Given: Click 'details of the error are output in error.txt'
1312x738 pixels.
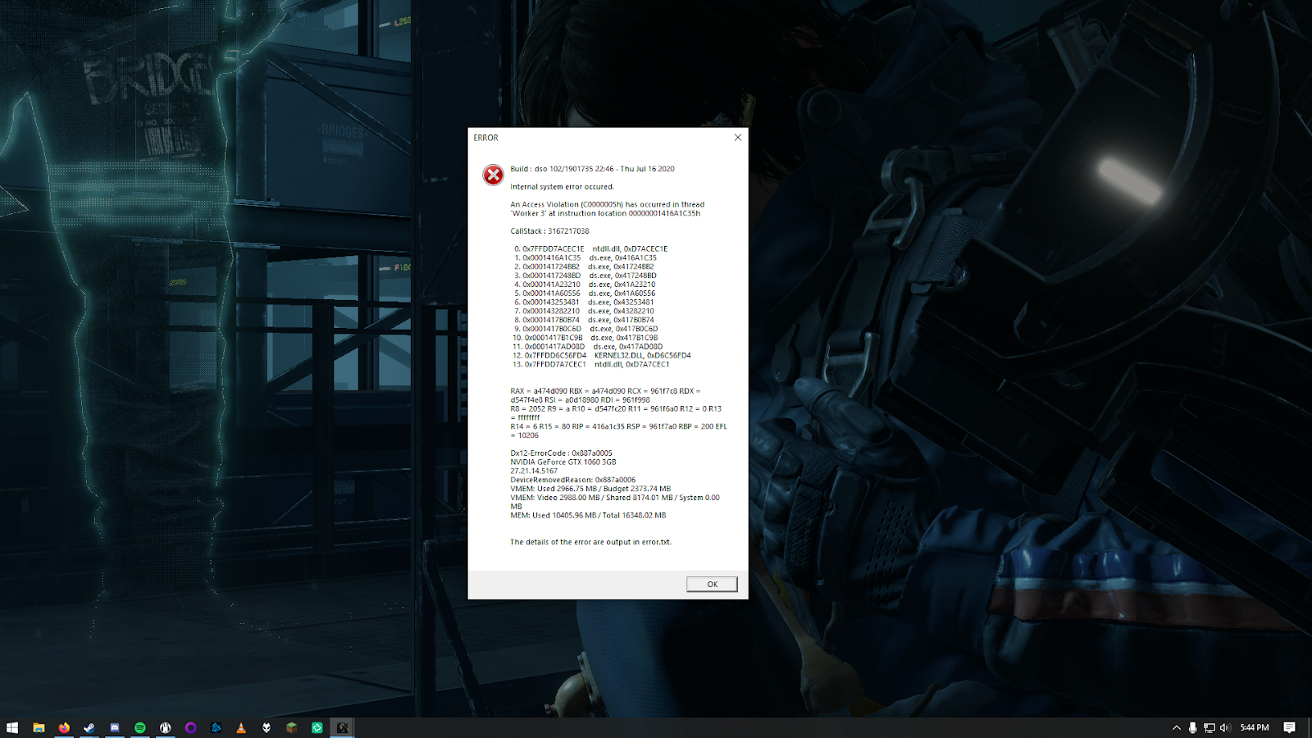Looking at the screenshot, I should click(590, 542).
